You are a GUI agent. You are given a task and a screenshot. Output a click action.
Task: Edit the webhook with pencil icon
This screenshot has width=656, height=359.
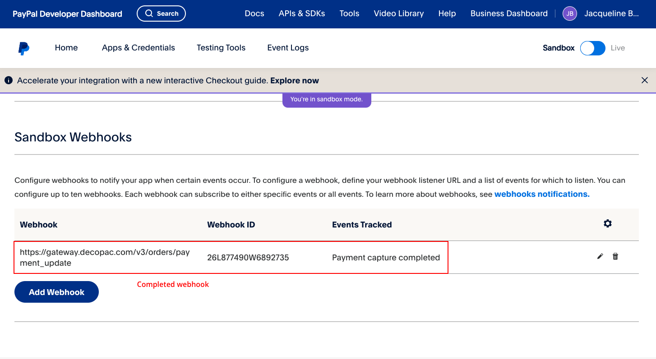600,256
